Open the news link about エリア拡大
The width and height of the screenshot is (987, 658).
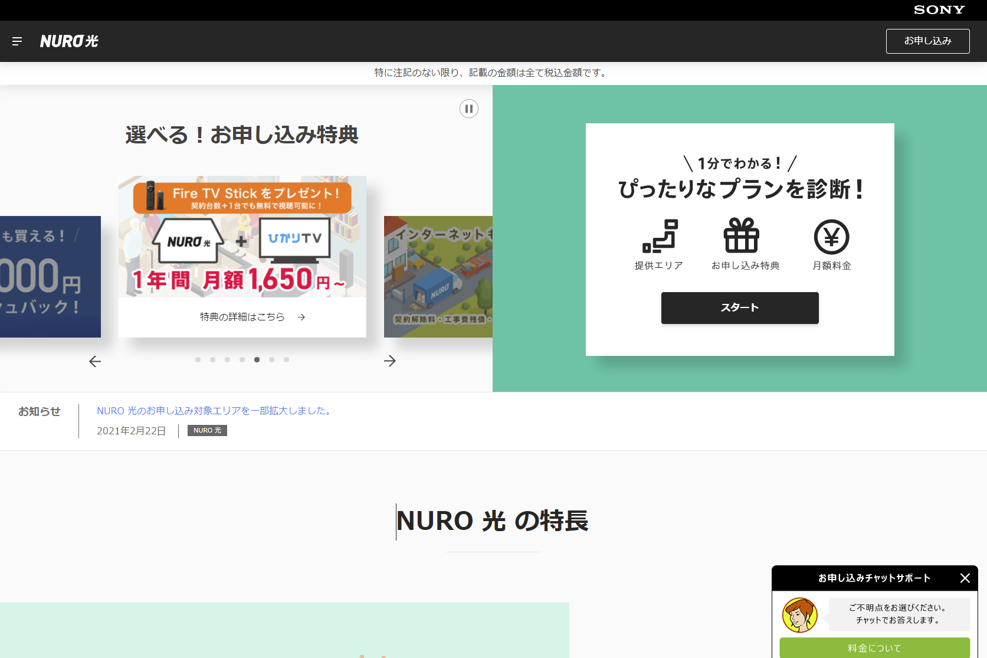click(x=215, y=411)
